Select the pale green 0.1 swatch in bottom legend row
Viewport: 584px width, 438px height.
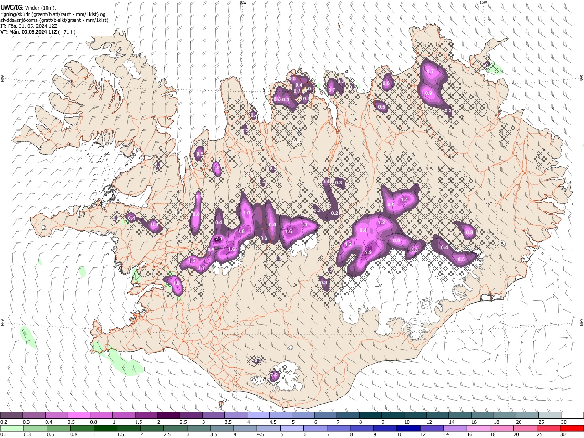[12, 428]
